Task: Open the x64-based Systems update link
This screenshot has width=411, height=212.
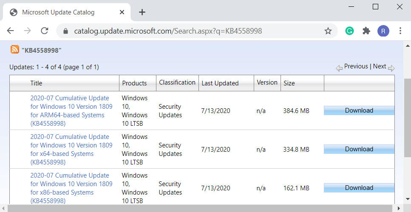Action: tap(71, 150)
